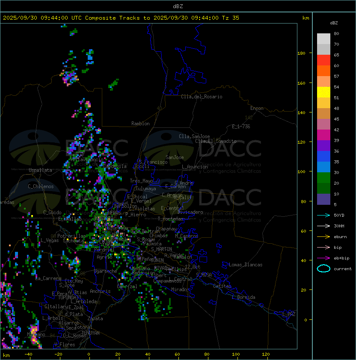This screenshot has width=356, height=360.
Task: Click the 'Mirador' map label
Action: pos(180,289)
